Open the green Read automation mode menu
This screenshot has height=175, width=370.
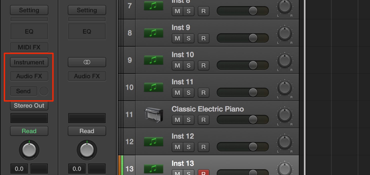(29, 131)
